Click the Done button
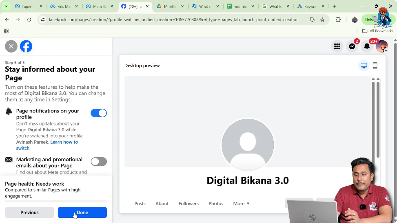397x224 pixels. pos(82,212)
